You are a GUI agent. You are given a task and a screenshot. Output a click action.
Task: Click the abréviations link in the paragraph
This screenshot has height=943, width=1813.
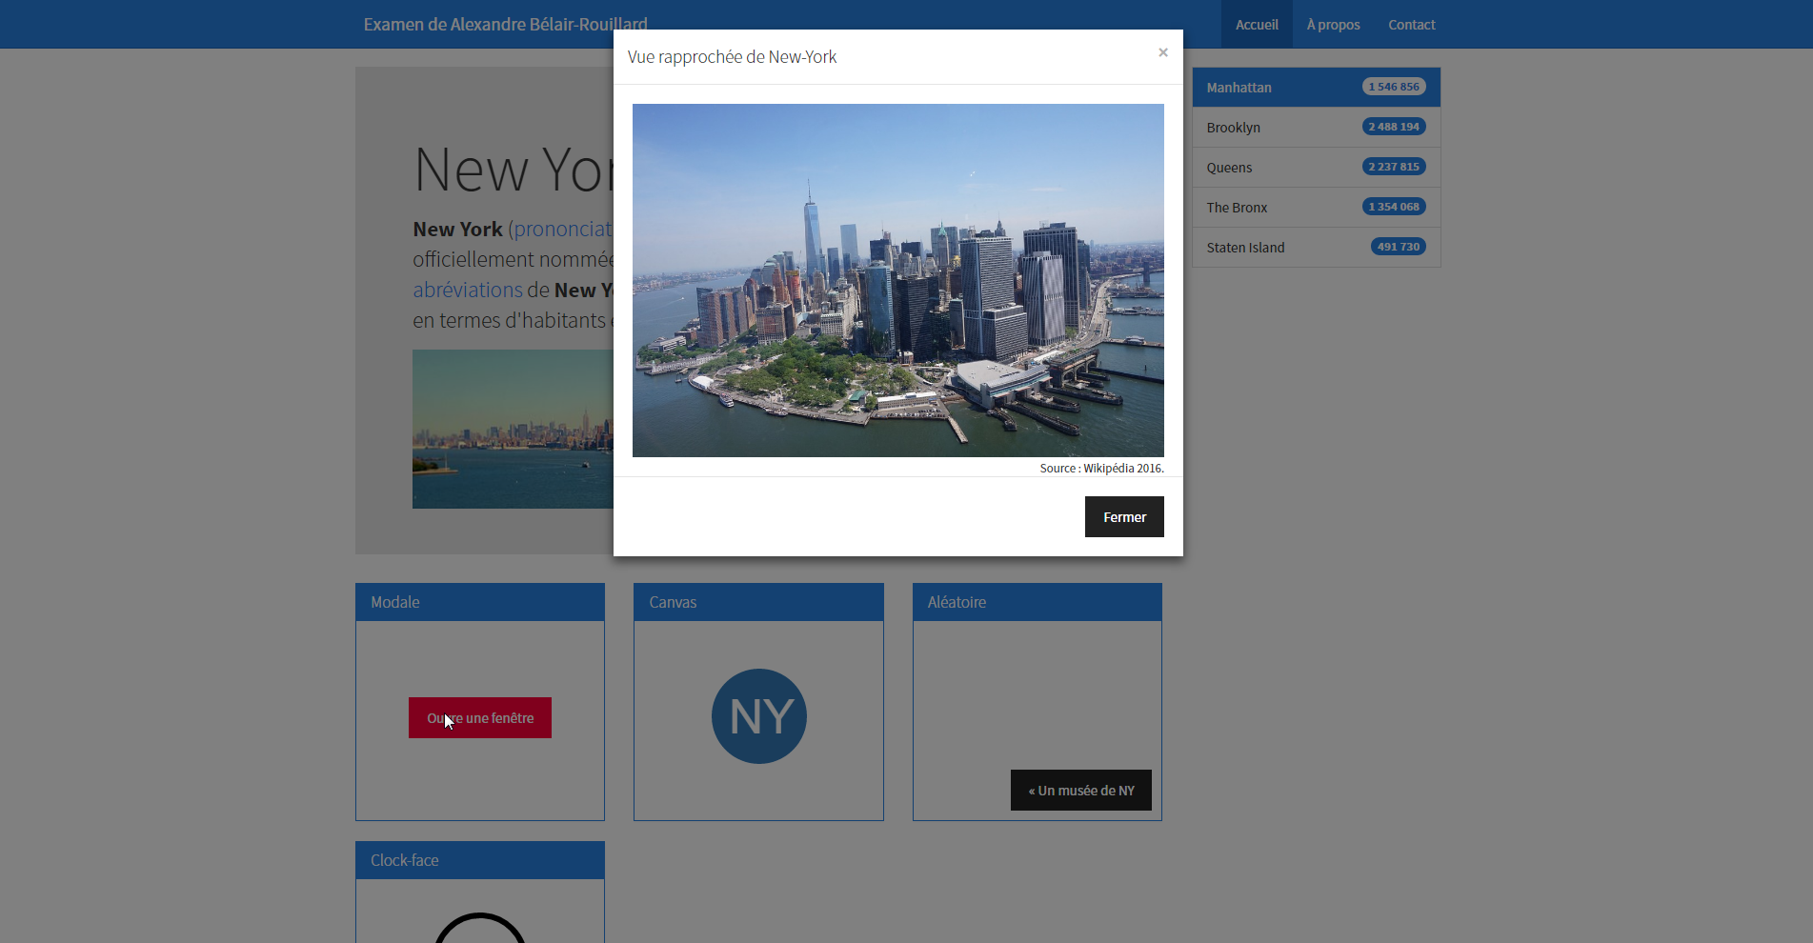468,290
